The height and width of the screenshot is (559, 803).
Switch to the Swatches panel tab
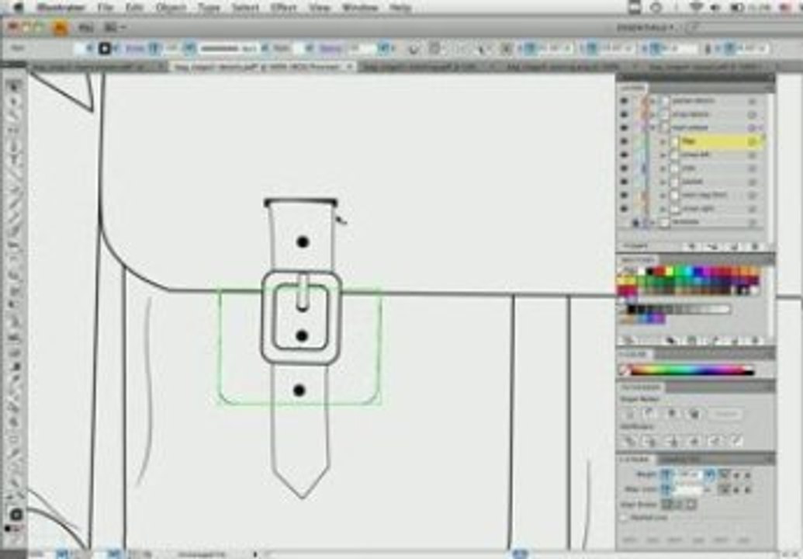(x=638, y=260)
